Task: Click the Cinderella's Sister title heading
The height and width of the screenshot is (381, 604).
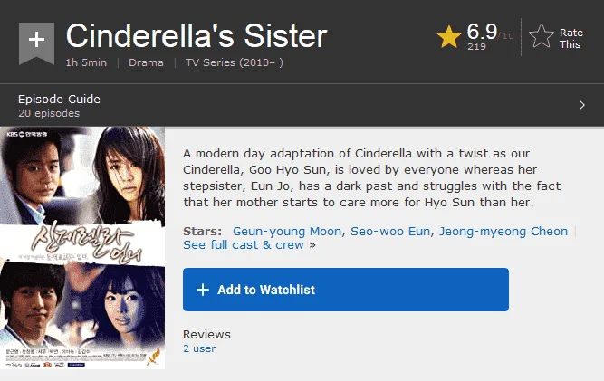Action: 197,36
